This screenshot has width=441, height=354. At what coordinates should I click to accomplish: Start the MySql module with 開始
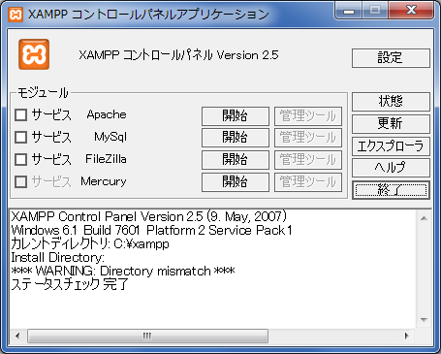click(236, 138)
